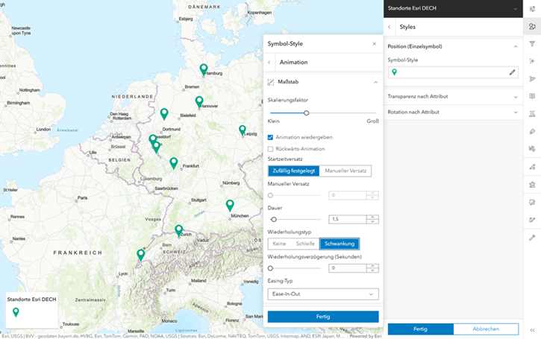
Task: Click the Powered by Esri link
Action: (x=366, y=336)
